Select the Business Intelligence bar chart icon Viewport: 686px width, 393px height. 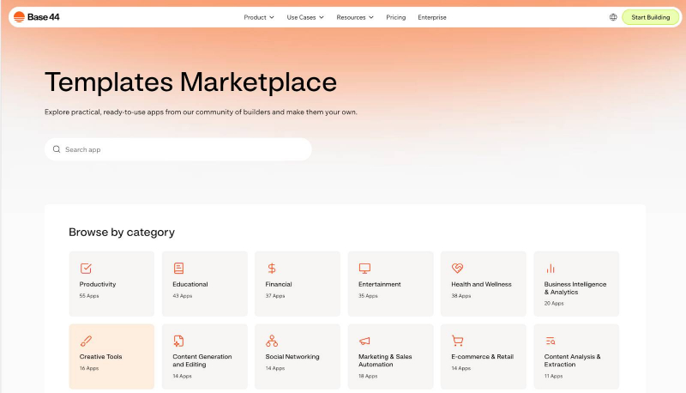click(x=551, y=269)
